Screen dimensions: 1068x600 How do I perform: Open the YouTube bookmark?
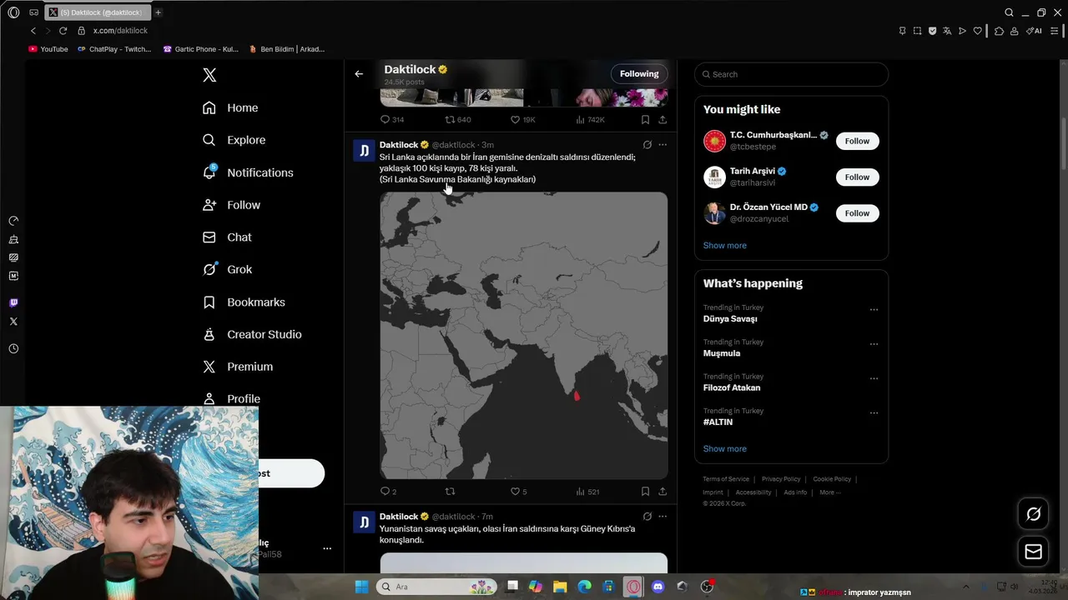48,49
